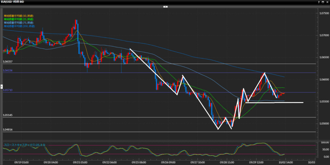Select the 1.06357 horizontal line label
Viewport: 330px width, 165px height.
(8, 61)
